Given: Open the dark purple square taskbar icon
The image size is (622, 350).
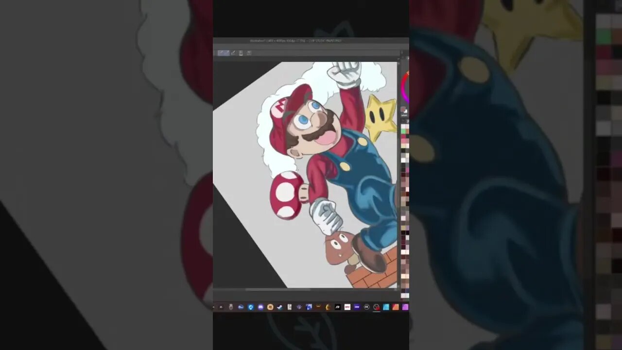Looking at the screenshot, I should click(x=357, y=307).
